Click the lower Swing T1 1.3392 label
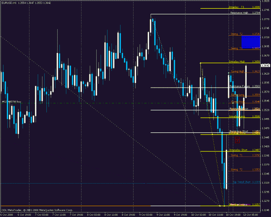The image size is (271, 217). coord(245,155)
